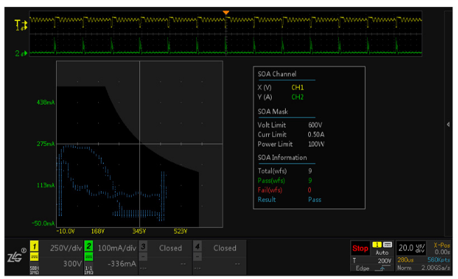Click channel 2 ground level marker

[21, 53]
